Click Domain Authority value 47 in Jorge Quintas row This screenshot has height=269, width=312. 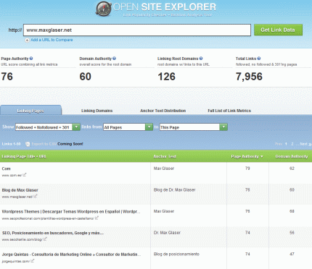coord(292,254)
